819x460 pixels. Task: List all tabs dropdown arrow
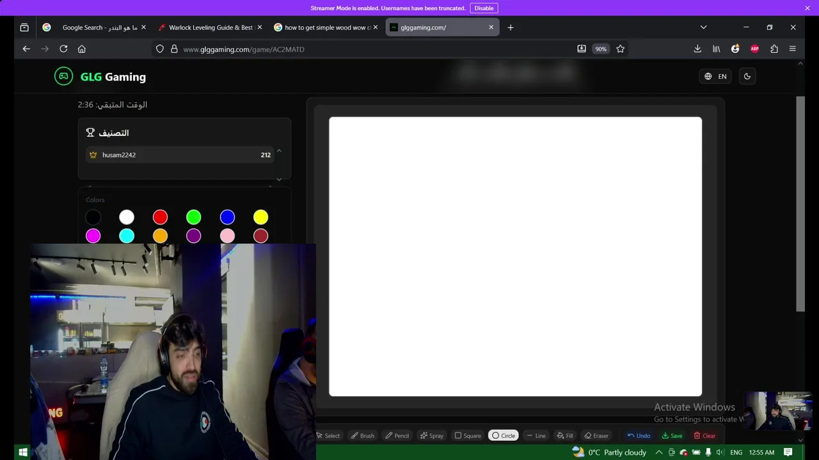[703, 27]
